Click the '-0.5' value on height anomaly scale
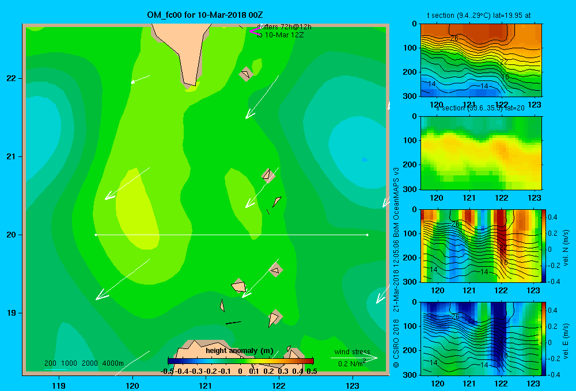 click(x=168, y=371)
